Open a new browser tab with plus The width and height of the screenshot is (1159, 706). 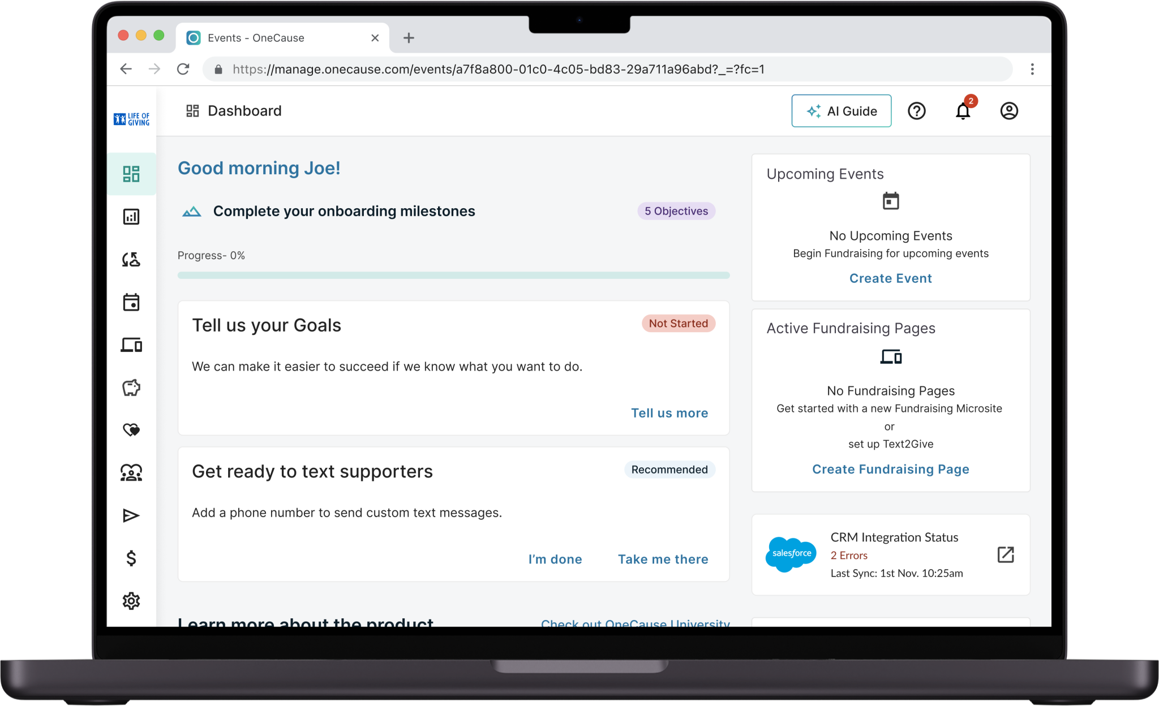pyautogui.click(x=409, y=38)
